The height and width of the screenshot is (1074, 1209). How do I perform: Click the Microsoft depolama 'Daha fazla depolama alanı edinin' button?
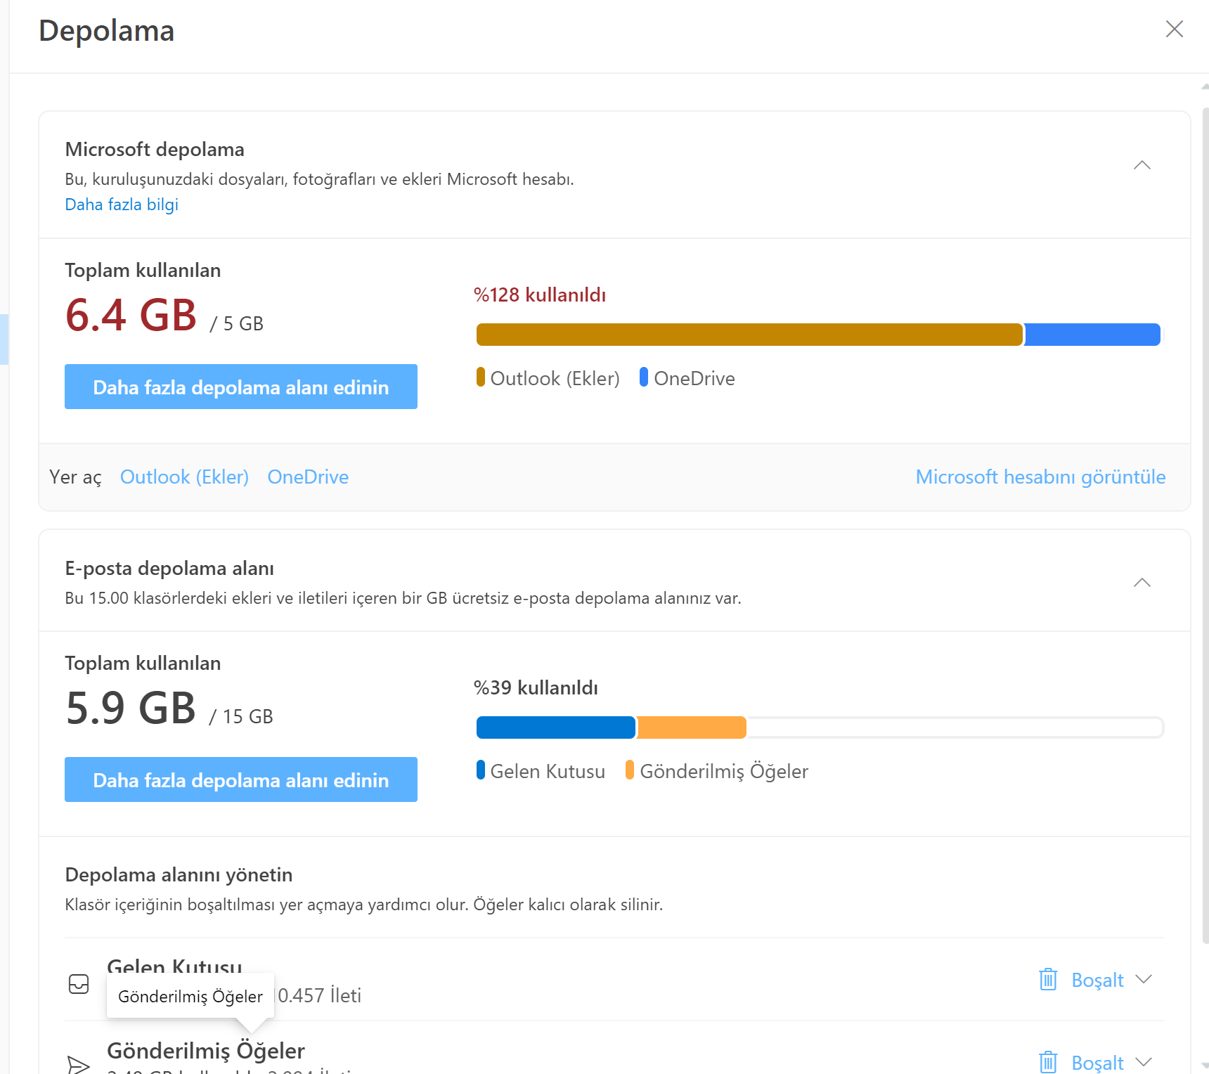(x=241, y=387)
